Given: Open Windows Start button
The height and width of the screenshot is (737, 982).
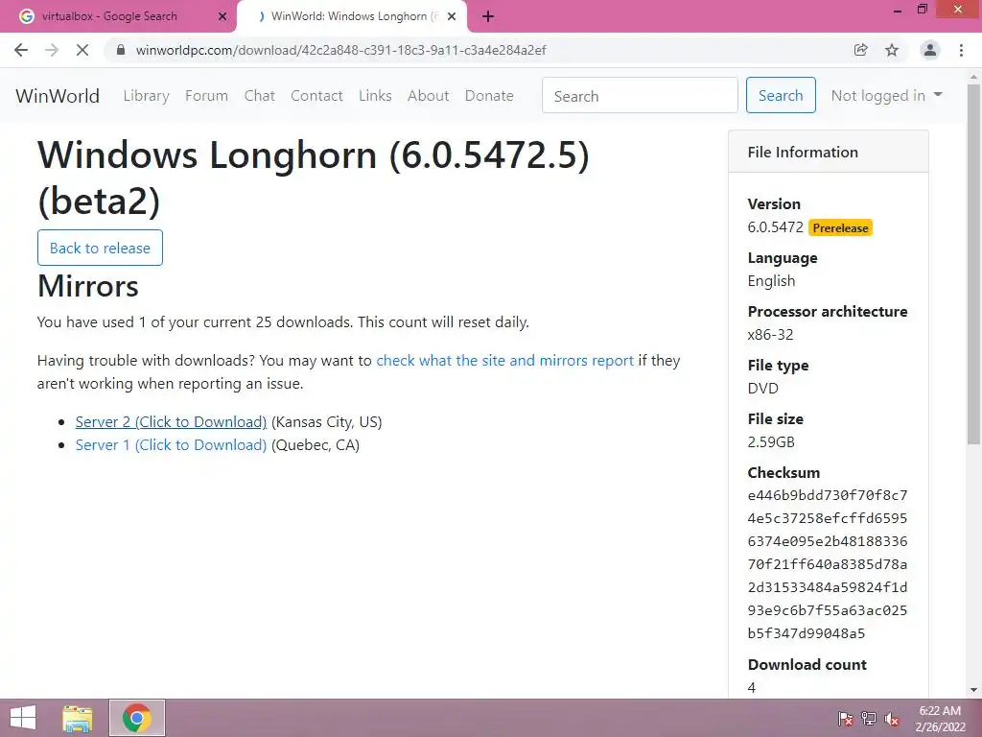Looking at the screenshot, I should click(23, 718).
